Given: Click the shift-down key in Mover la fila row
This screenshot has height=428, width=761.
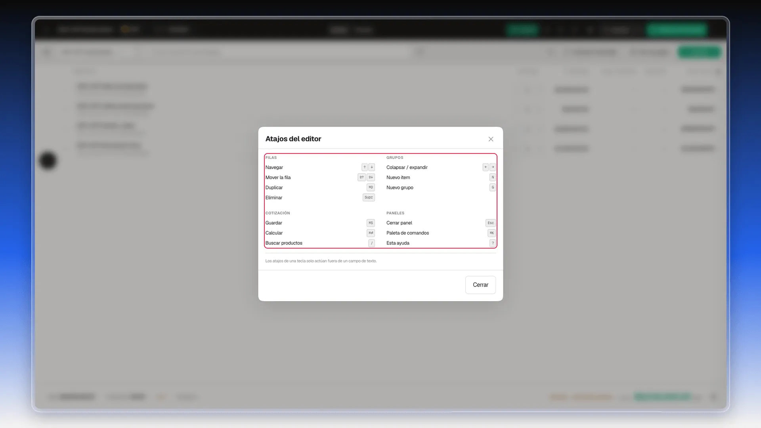Looking at the screenshot, I should point(371,178).
